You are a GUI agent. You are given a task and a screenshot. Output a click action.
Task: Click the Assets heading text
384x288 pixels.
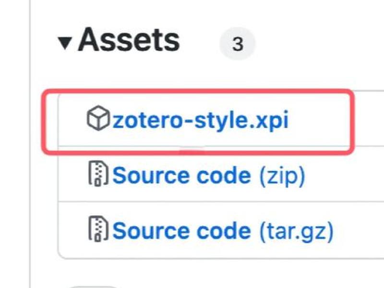coord(129,40)
